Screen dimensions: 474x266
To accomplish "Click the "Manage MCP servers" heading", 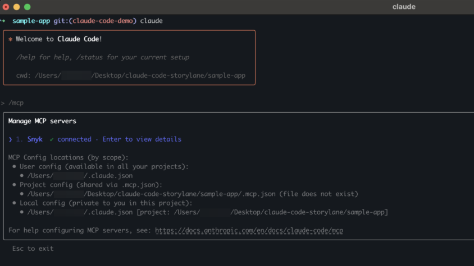I will click(x=42, y=121).
